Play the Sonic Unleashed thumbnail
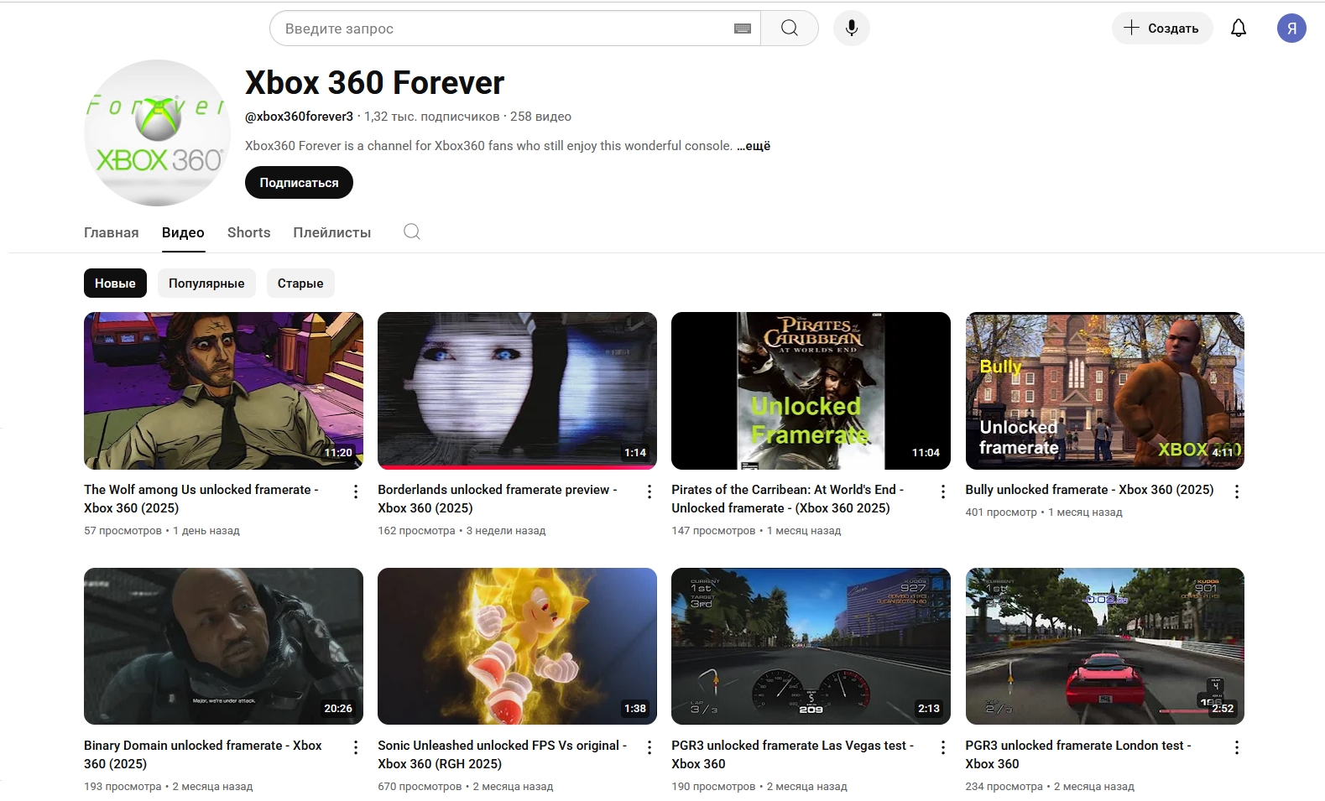 pyautogui.click(x=517, y=647)
